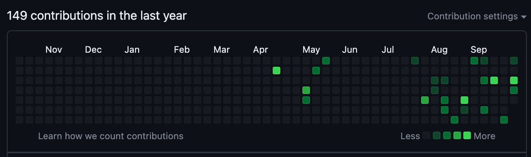Click the lone bright green April contribution cell

[277, 70]
